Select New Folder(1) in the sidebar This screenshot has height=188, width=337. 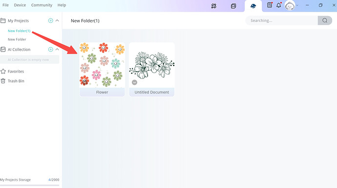tap(19, 31)
